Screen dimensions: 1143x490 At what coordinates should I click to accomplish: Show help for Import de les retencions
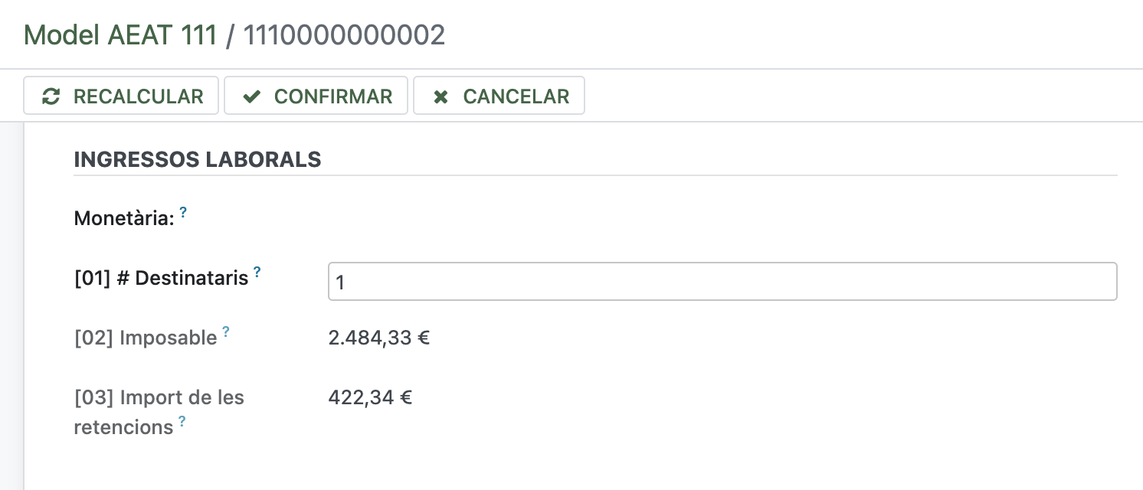[x=182, y=421]
